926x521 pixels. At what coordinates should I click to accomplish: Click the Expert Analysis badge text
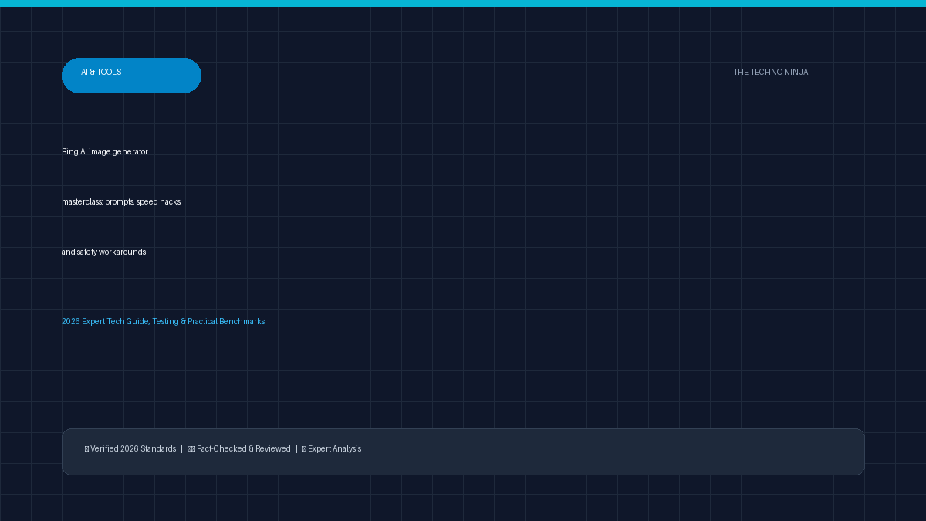(335, 449)
